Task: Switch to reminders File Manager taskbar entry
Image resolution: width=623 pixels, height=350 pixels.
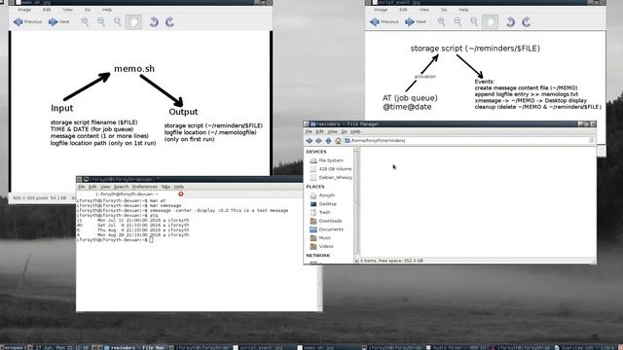Action: [x=135, y=347]
